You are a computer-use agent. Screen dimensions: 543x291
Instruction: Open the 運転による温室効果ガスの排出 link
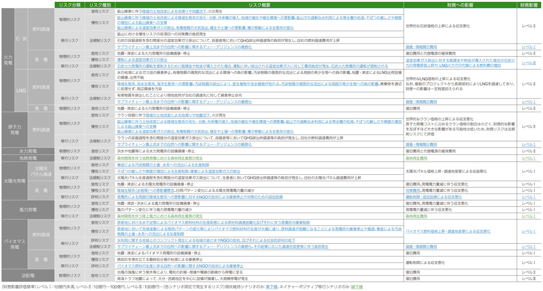tap(142, 60)
